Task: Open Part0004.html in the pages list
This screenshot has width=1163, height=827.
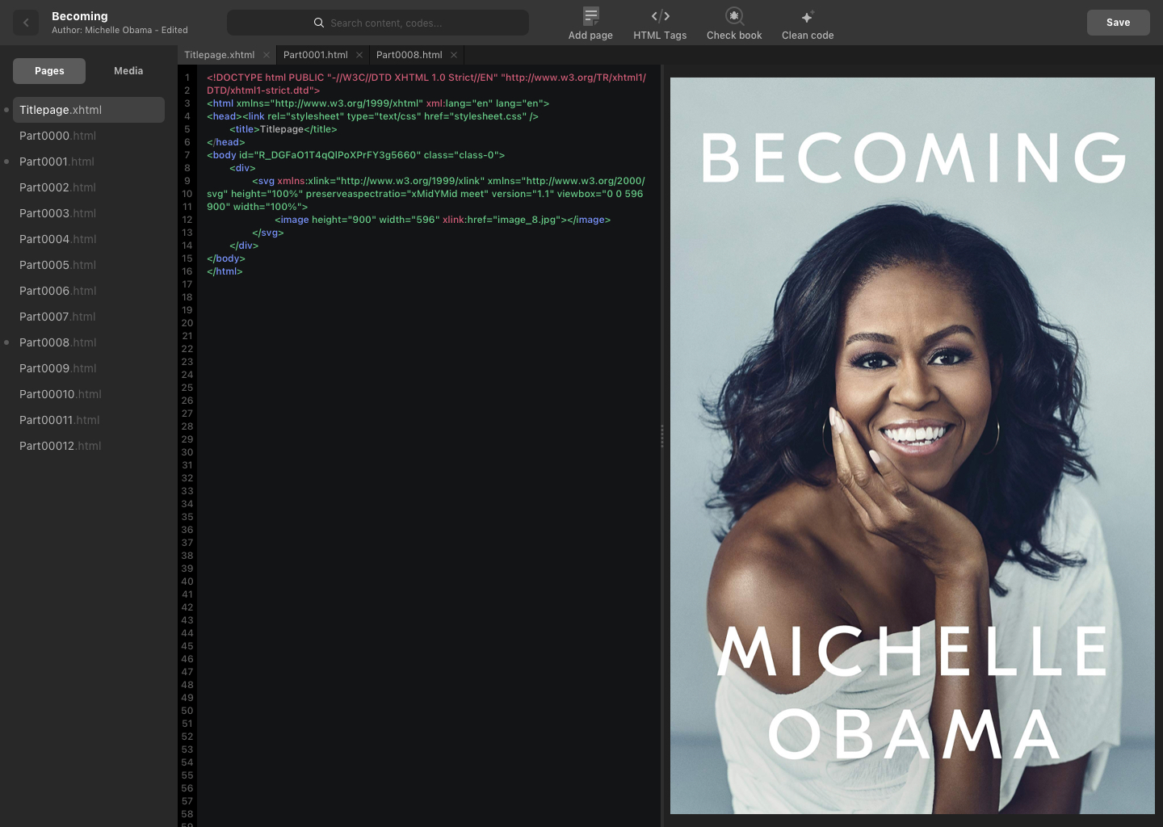Action: 89,239
